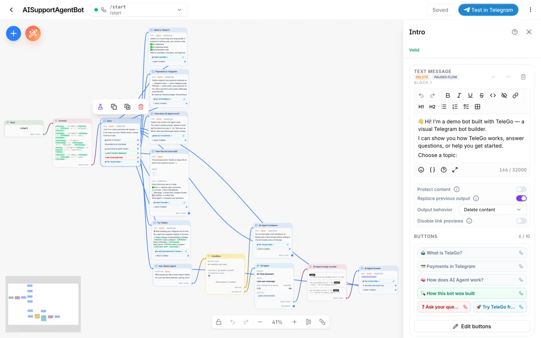Insert a bulleted list
This screenshot has width=541, height=338.
pyautogui.click(x=444, y=107)
